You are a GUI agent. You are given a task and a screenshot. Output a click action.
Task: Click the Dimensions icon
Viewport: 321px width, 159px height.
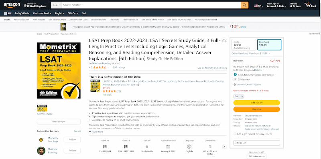210,147
